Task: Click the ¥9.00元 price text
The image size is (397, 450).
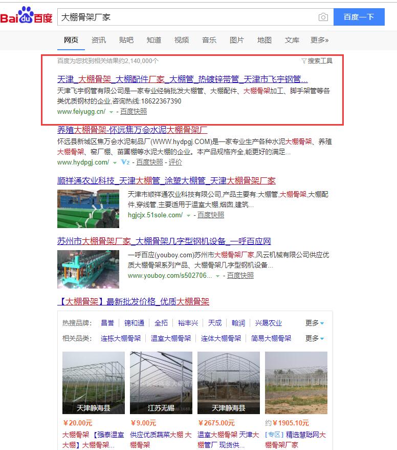Action: [x=144, y=423]
